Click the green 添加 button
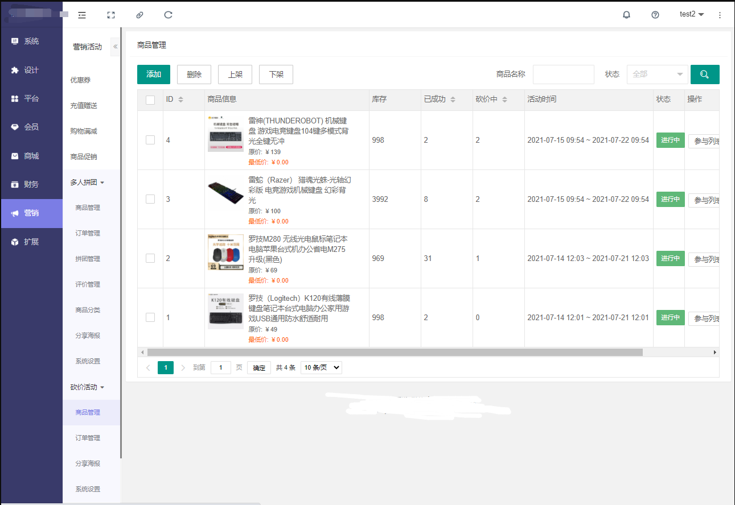735x505 pixels. click(x=154, y=74)
